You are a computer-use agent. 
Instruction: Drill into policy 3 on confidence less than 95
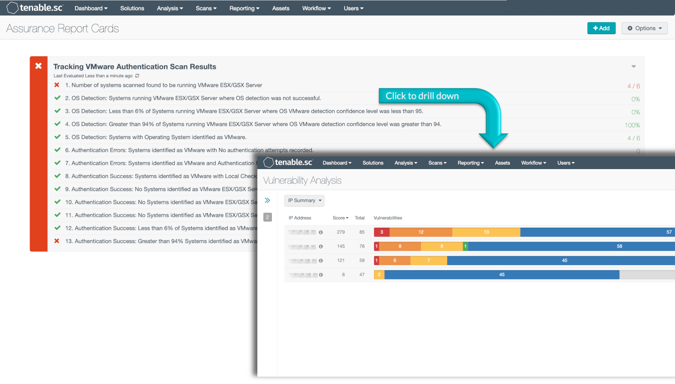[244, 111]
